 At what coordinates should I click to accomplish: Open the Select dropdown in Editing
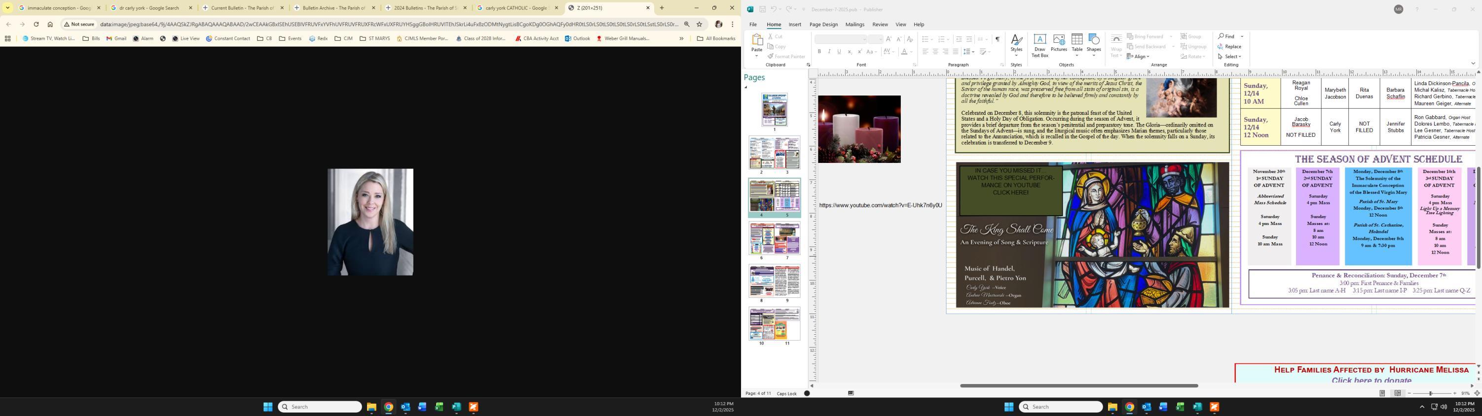1229,57
